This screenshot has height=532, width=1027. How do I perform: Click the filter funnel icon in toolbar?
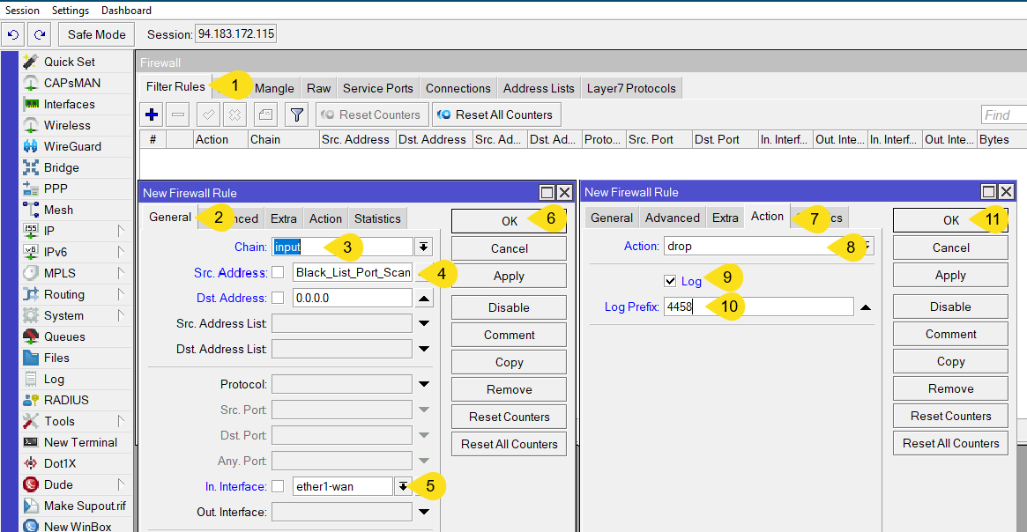[297, 115]
